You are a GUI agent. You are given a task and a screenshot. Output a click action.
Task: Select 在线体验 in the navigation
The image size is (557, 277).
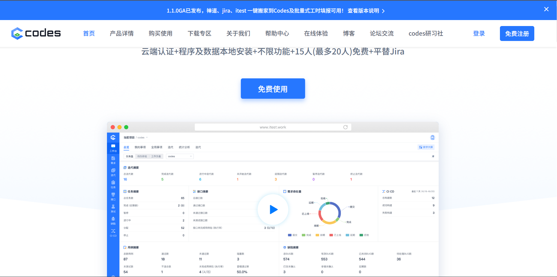point(316,34)
